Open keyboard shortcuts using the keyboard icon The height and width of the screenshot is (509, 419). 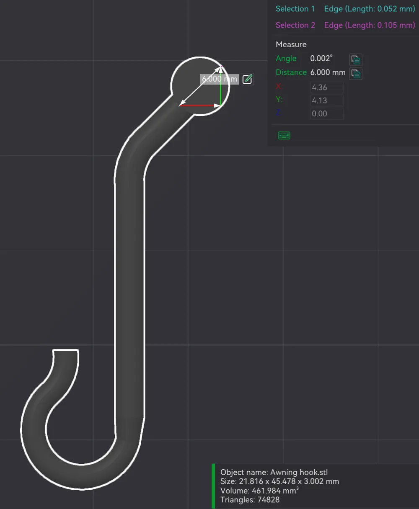tap(284, 135)
